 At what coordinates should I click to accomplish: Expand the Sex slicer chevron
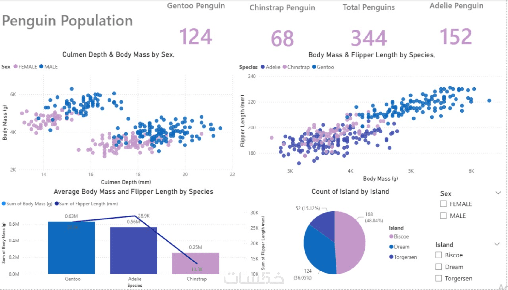[x=498, y=193]
